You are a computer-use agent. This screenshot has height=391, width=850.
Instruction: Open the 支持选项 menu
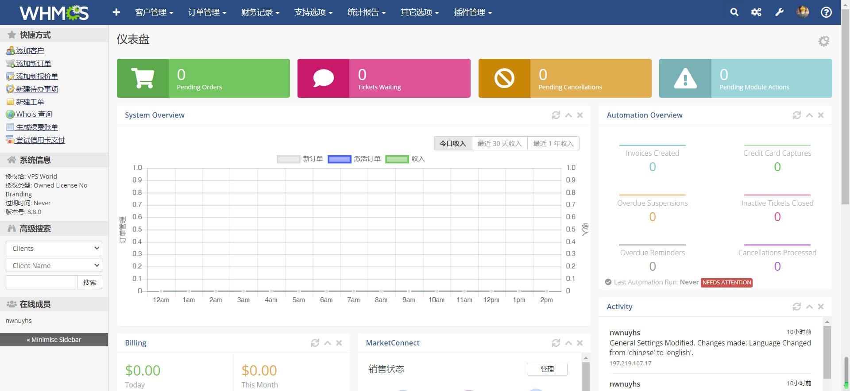click(313, 12)
